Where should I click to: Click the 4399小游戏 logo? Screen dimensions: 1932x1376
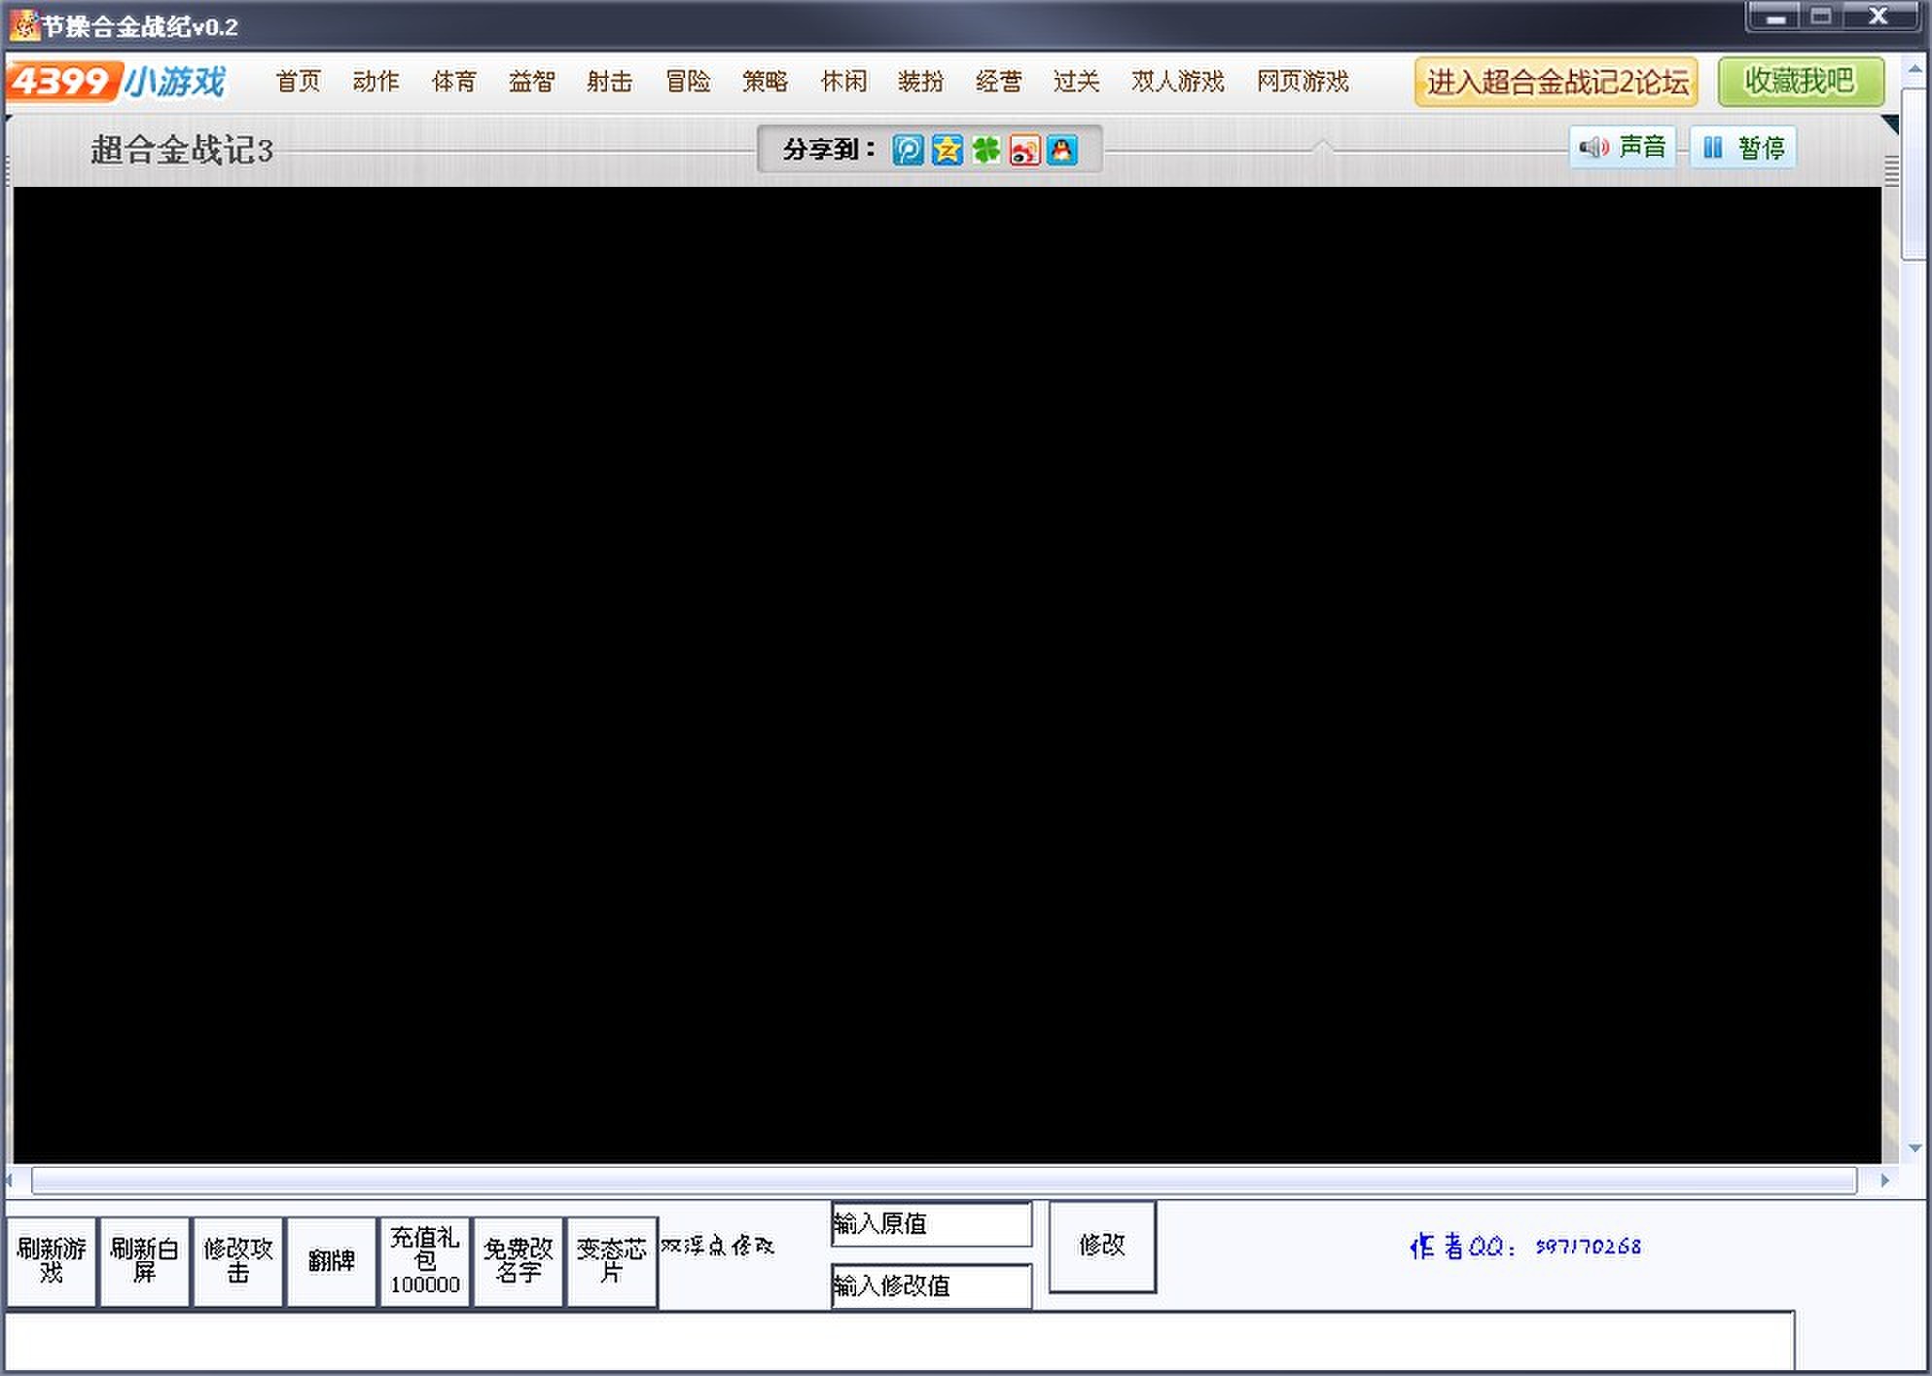point(117,81)
